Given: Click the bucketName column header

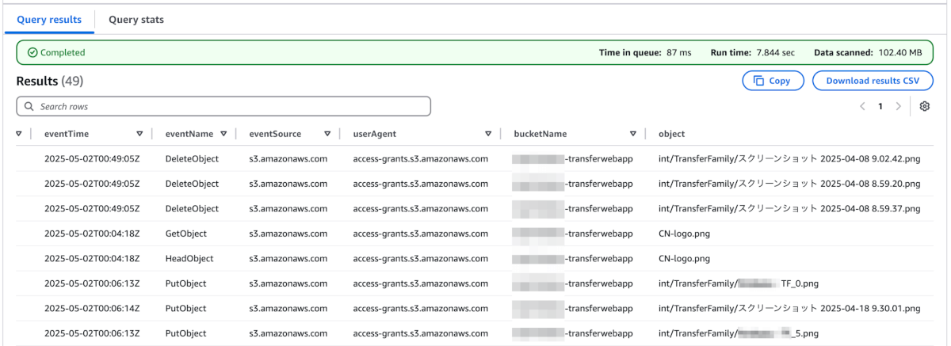Looking at the screenshot, I should (540, 134).
